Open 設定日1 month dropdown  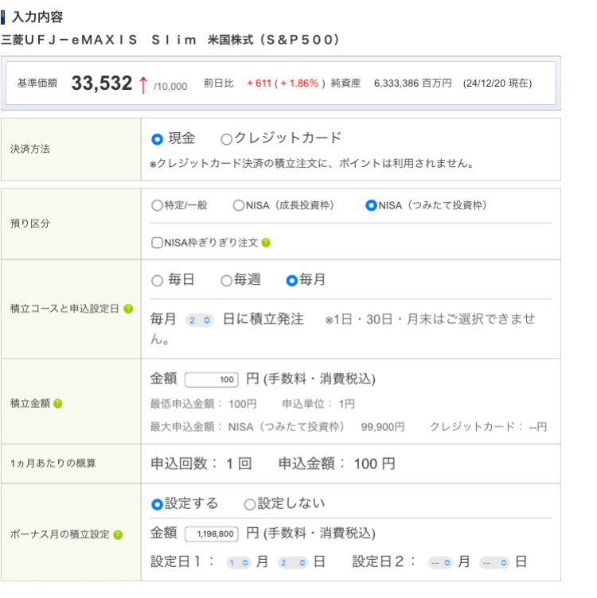pyautogui.click(x=238, y=562)
